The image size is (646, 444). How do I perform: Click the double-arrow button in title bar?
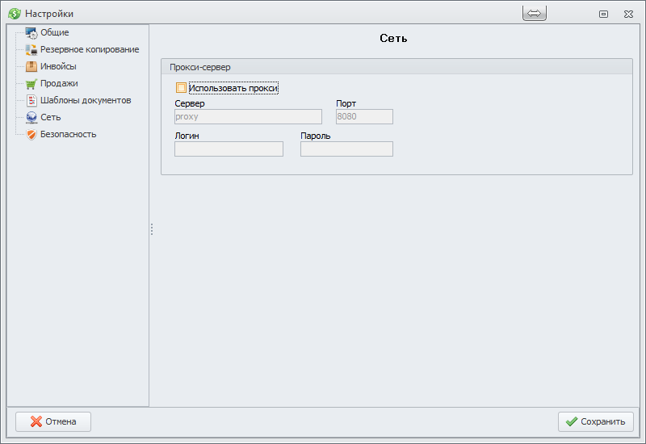535,14
